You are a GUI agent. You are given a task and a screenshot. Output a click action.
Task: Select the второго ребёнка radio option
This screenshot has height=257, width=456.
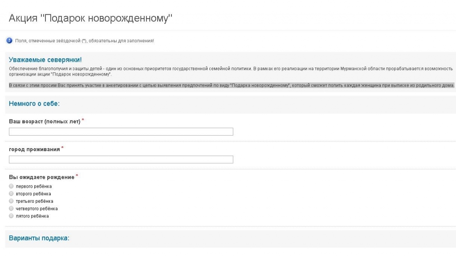pyautogui.click(x=11, y=194)
